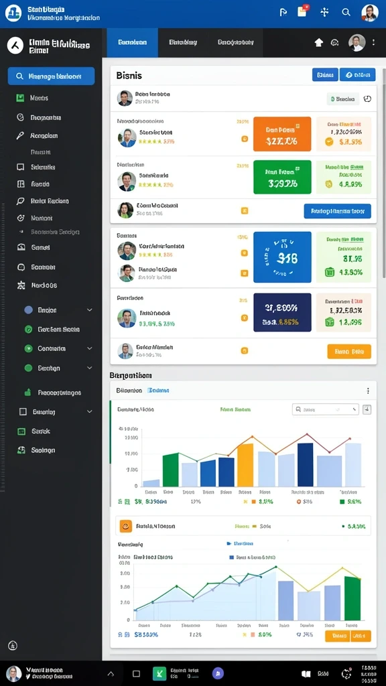
Task: Select the active blue tab in the dark header
Action: pos(132,42)
